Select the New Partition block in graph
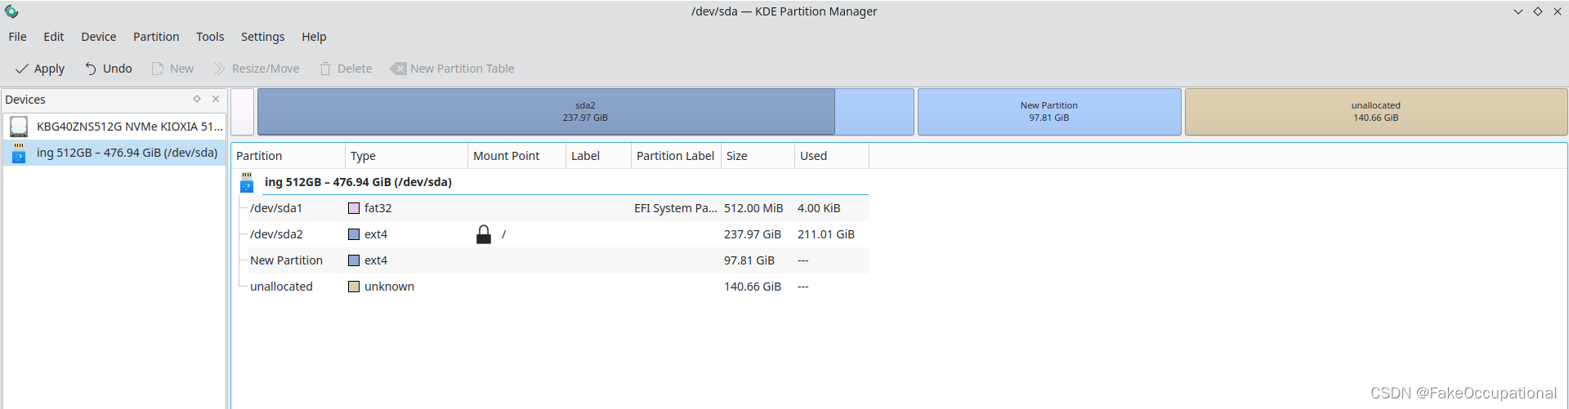The image size is (1569, 409). coord(1049,112)
